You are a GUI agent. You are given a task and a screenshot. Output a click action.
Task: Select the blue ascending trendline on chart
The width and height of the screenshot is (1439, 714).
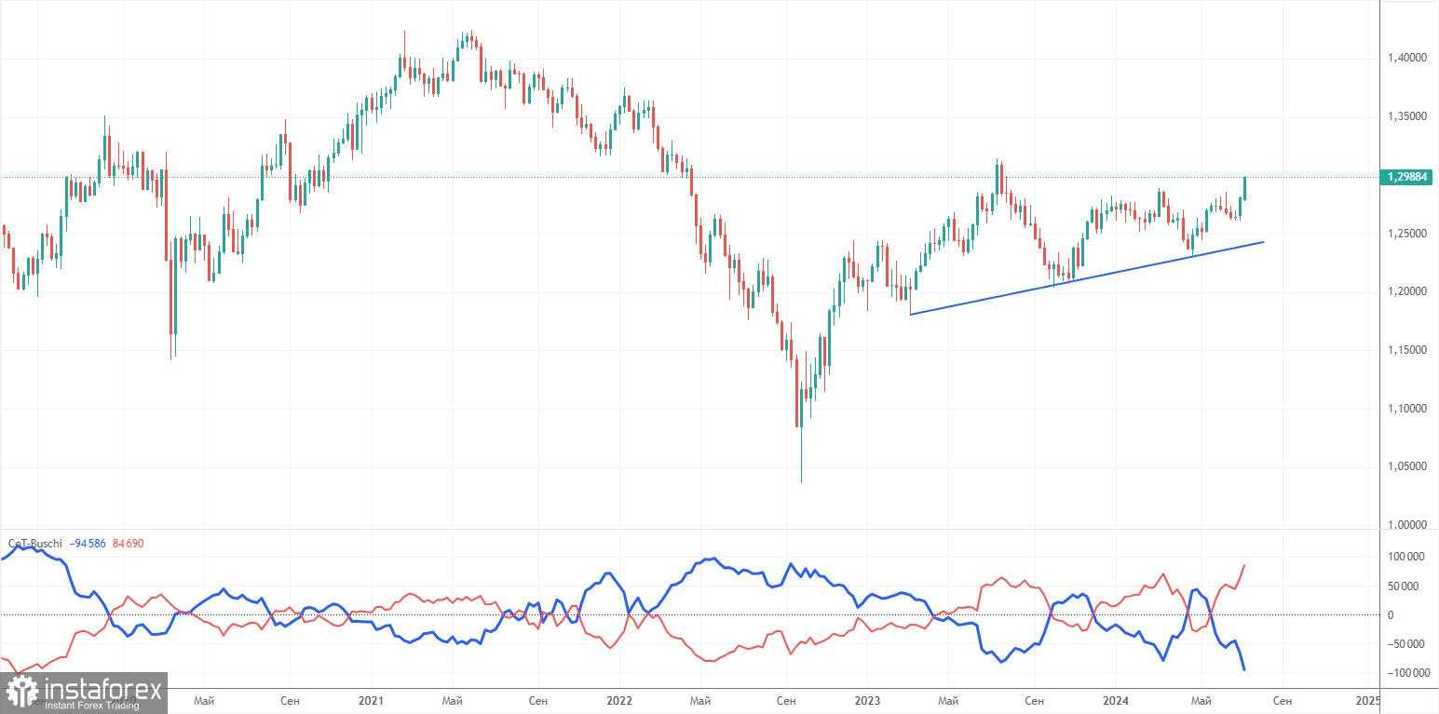tap(1087, 278)
